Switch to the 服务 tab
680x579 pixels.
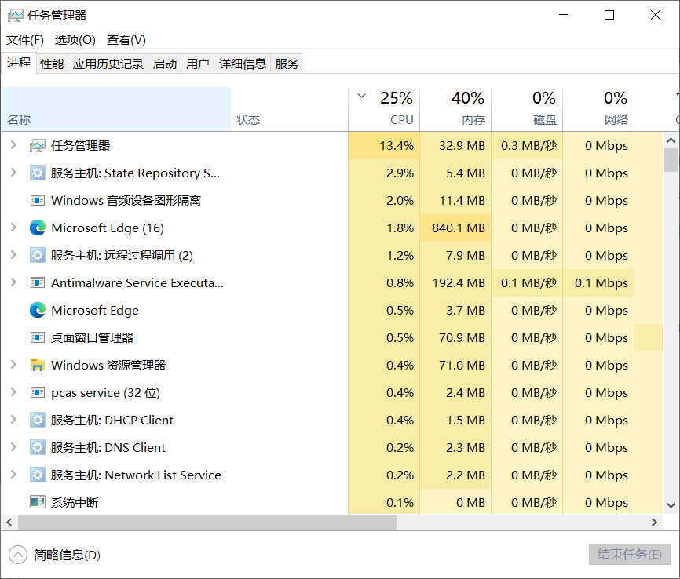(x=287, y=64)
